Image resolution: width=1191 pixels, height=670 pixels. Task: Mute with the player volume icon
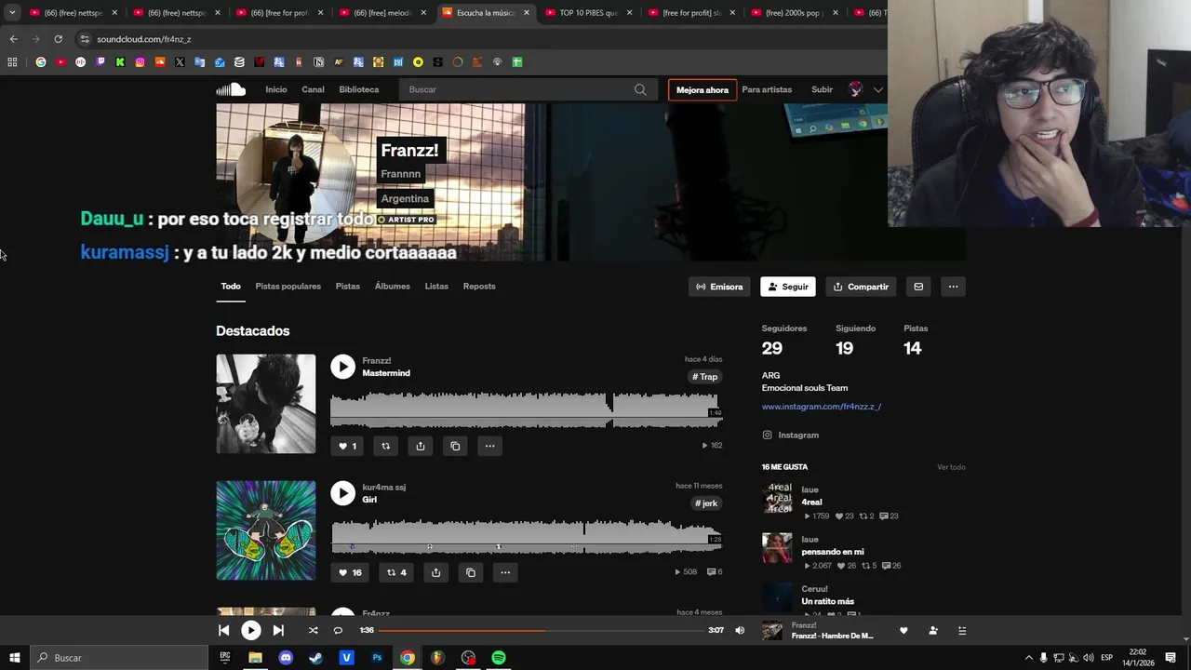(740, 630)
